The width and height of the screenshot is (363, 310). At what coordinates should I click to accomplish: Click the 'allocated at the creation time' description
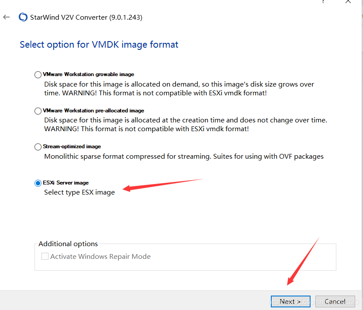[x=186, y=125]
